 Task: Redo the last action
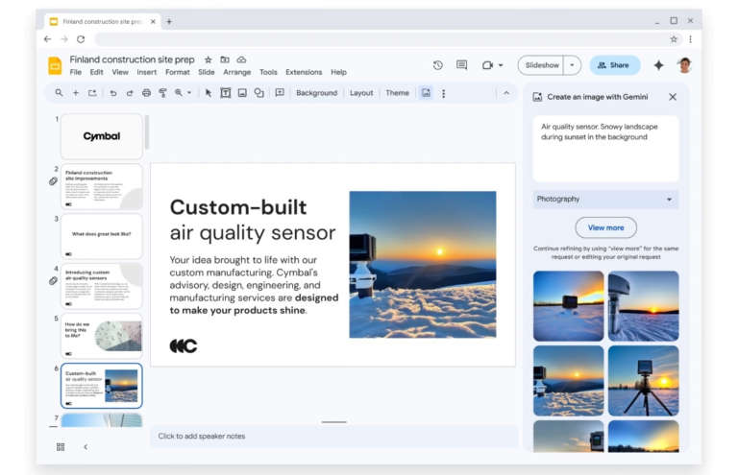click(130, 93)
